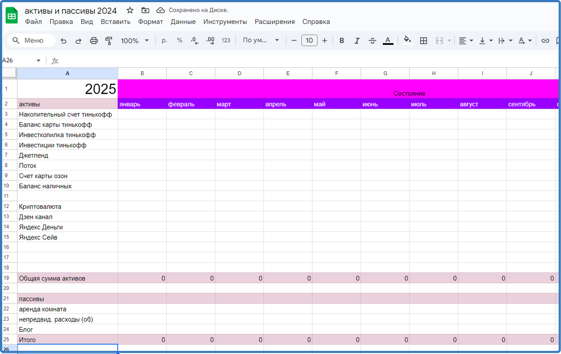561x354 pixels.
Task: Star the document title
Action: (x=130, y=10)
